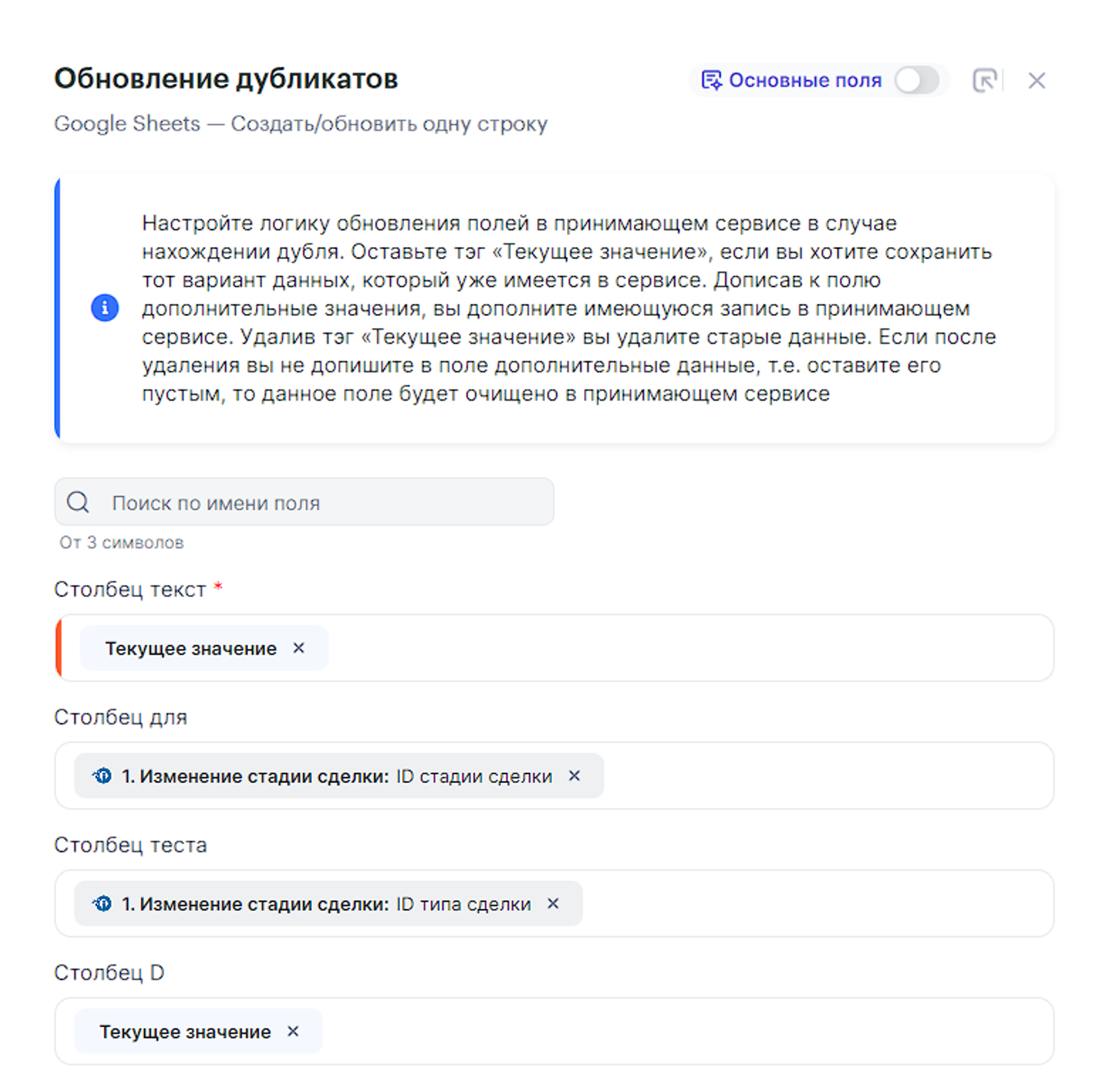The image size is (1097, 1089).
Task: Toggle the Основные поля switch
Action: tap(917, 80)
